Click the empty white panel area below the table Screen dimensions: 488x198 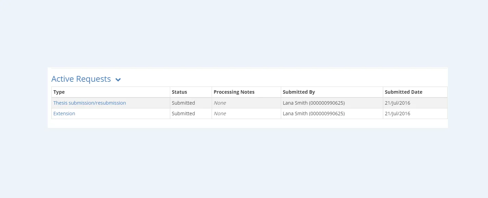pyautogui.click(x=247, y=123)
